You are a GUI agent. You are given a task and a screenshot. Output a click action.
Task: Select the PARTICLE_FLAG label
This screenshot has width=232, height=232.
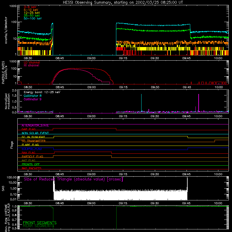click(32, 157)
